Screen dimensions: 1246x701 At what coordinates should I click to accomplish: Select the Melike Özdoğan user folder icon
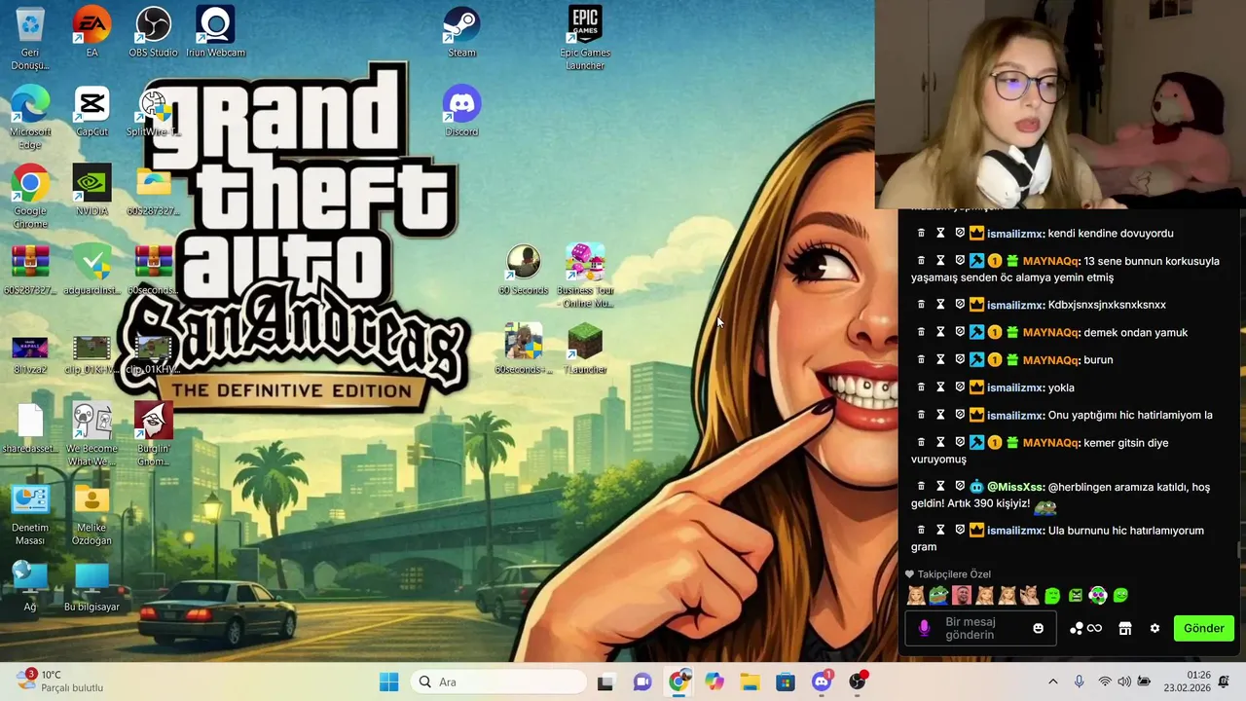tap(92, 514)
